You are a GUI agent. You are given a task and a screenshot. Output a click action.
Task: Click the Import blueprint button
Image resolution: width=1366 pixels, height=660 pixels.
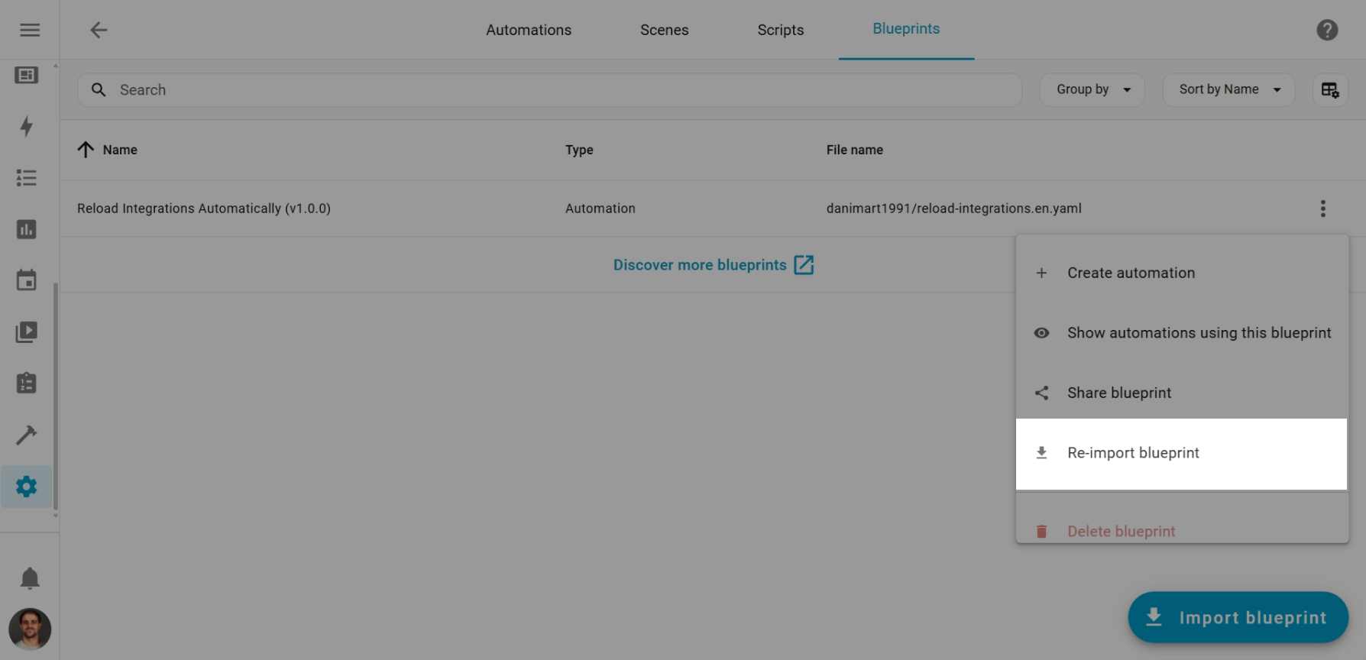(x=1238, y=617)
